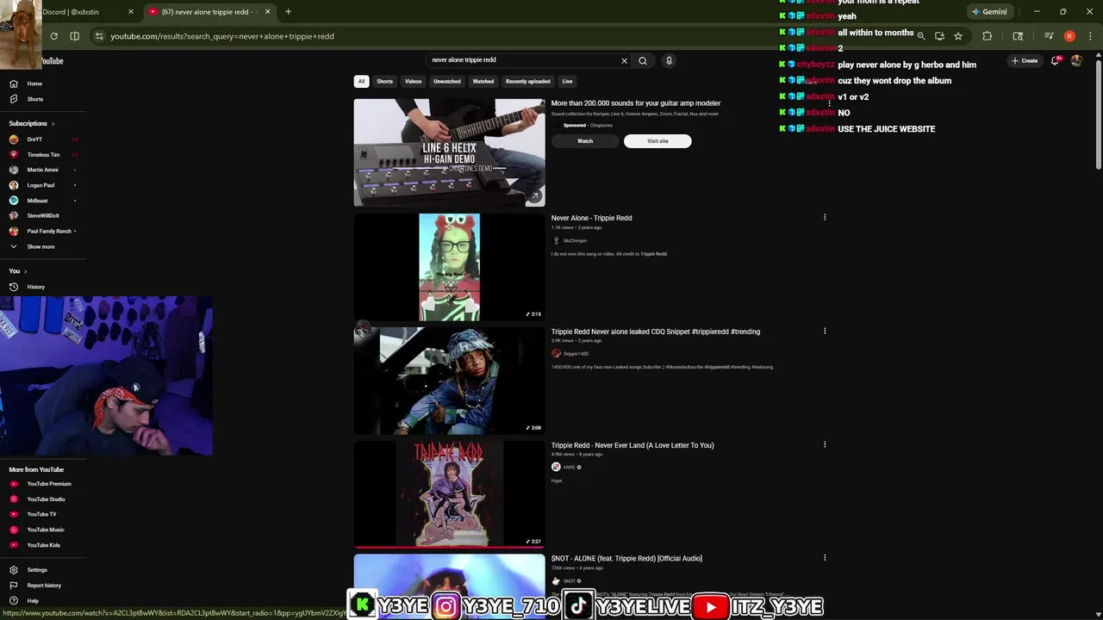Open Line 6 Helix ad thumbnail
This screenshot has width=1103, height=620.
click(449, 152)
